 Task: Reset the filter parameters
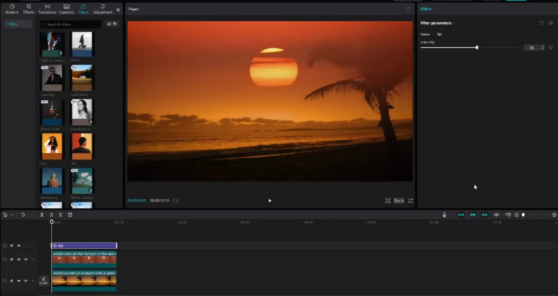point(542,23)
